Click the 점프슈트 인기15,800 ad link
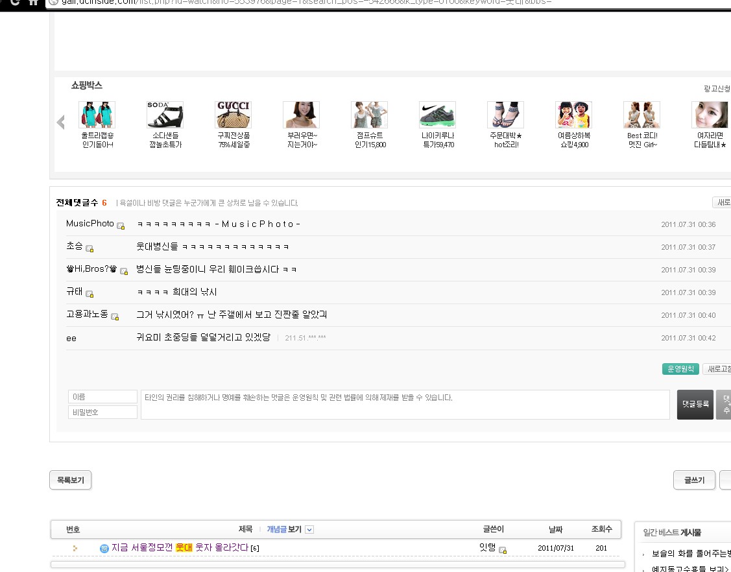The height and width of the screenshot is (572, 731). point(370,140)
